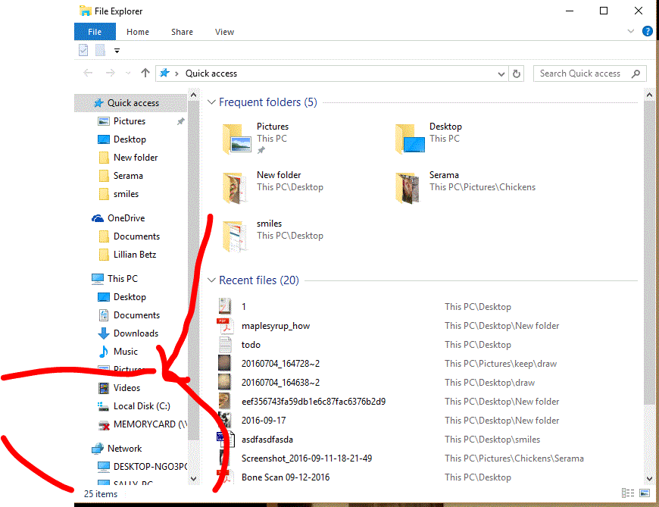Select This PC in the navigation pane
The height and width of the screenshot is (507, 659).
coord(122,279)
